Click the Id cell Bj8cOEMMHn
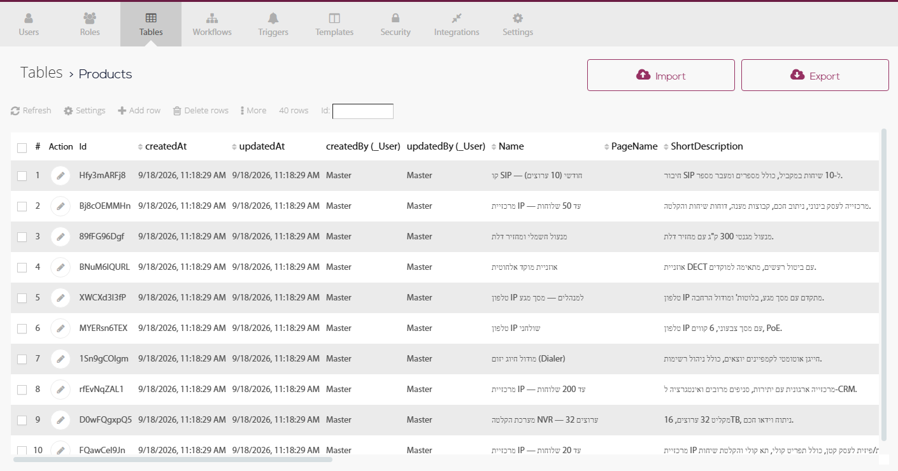Image resolution: width=898 pixels, height=471 pixels. point(105,206)
